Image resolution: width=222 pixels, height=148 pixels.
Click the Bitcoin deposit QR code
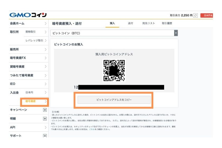pos(114,70)
